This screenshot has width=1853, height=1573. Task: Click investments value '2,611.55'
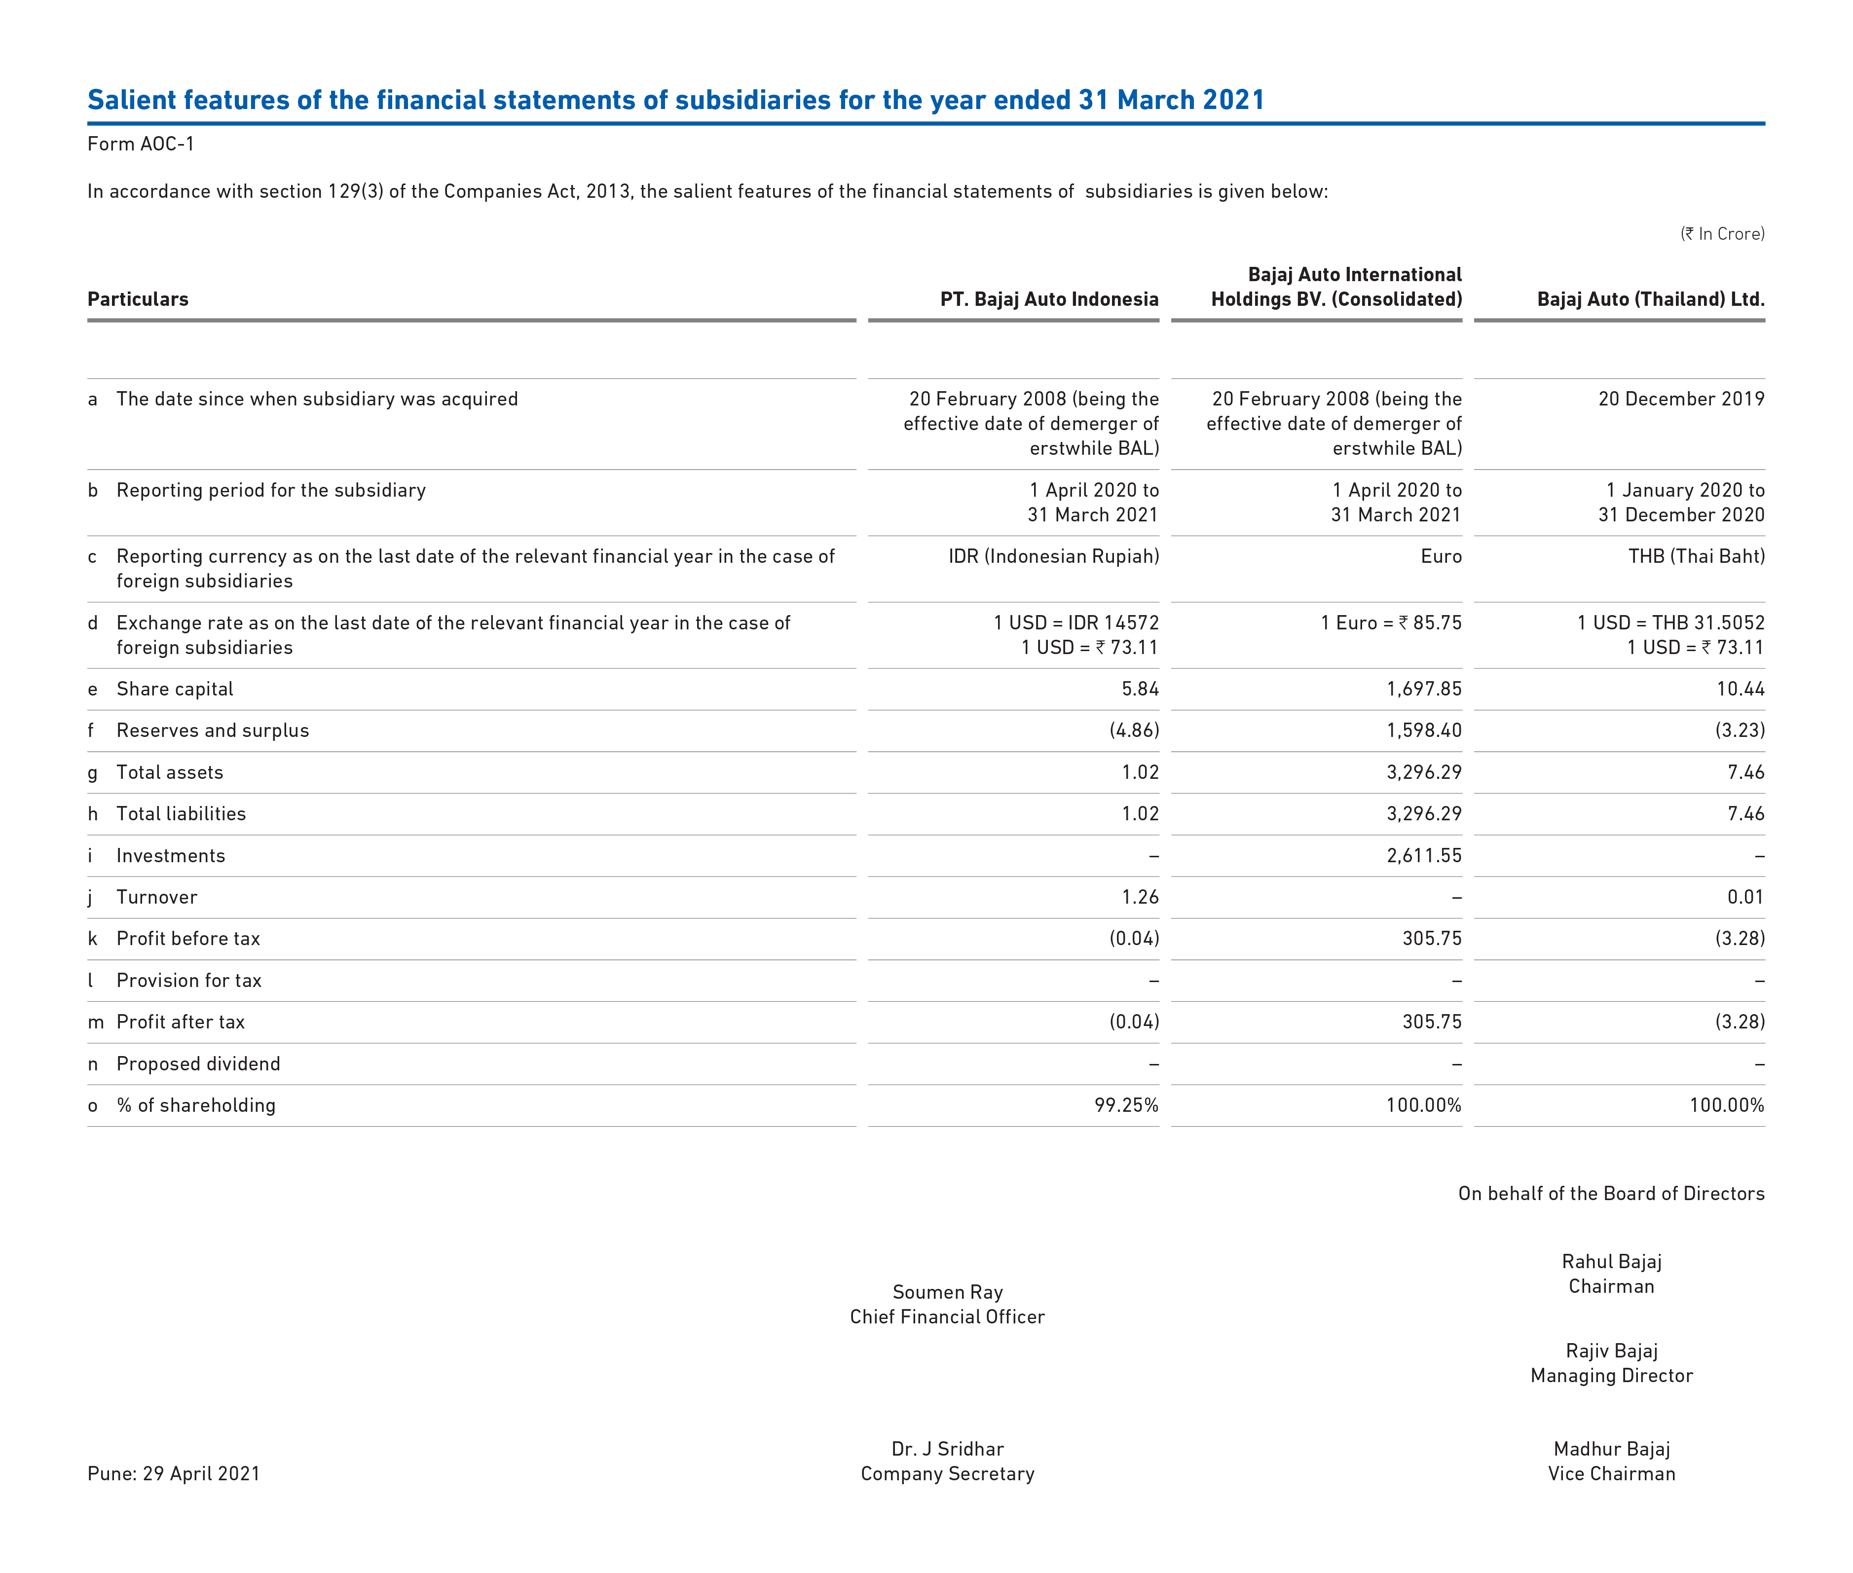pyautogui.click(x=1424, y=856)
